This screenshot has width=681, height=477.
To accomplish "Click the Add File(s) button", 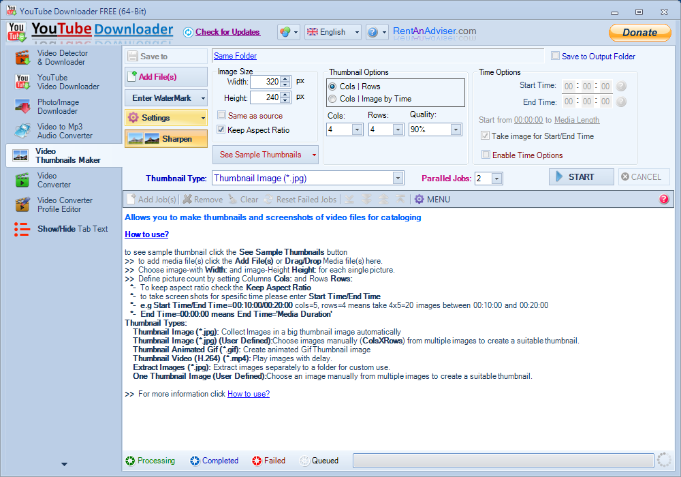I will [x=166, y=77].
